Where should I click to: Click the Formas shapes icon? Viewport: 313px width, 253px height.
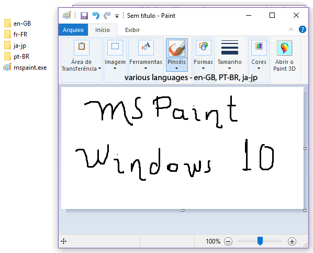pos(204,47)
